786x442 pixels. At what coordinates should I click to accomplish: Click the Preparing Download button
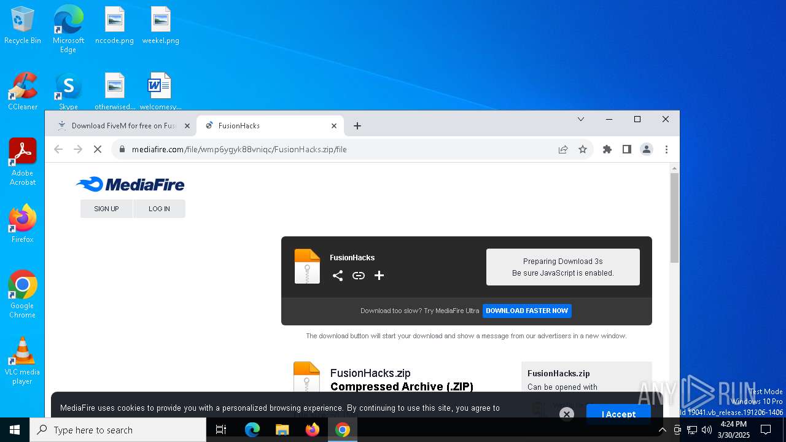563,267
